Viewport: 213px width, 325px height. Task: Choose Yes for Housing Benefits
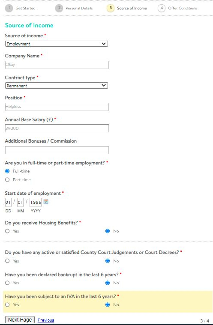tap(7, 231)
